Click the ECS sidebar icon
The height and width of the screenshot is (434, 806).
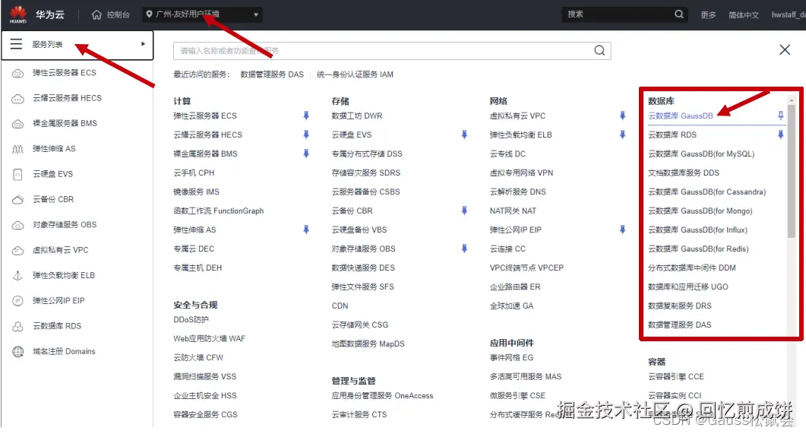coord(18,73)
